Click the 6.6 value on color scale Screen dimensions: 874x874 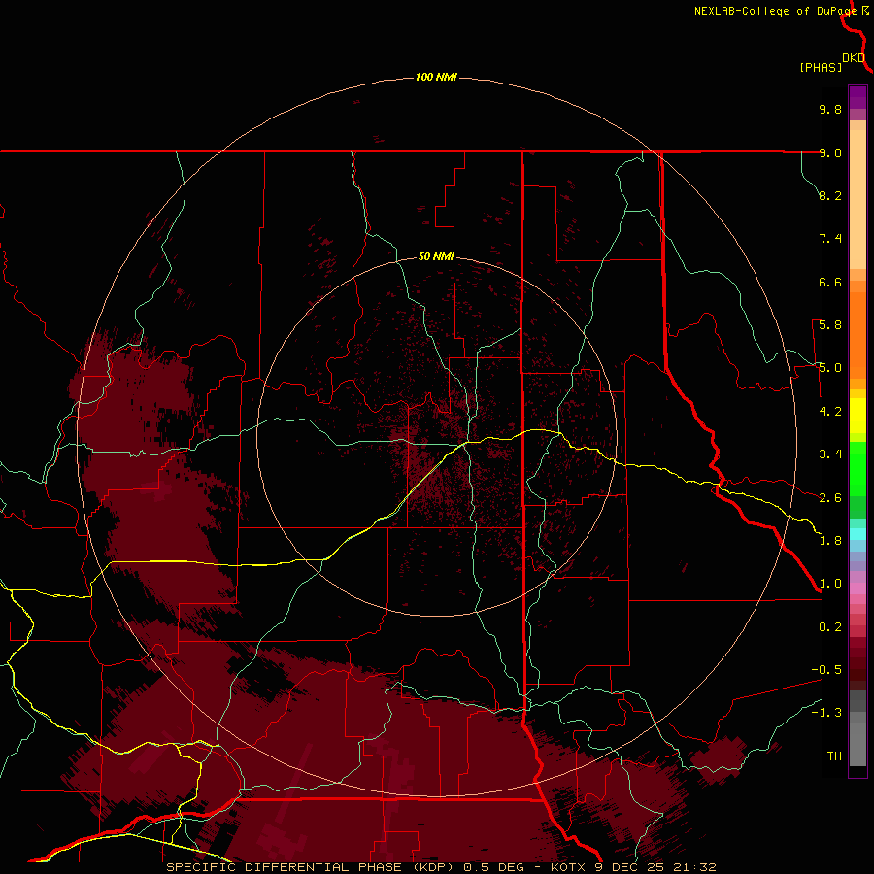tap(830, 282)
